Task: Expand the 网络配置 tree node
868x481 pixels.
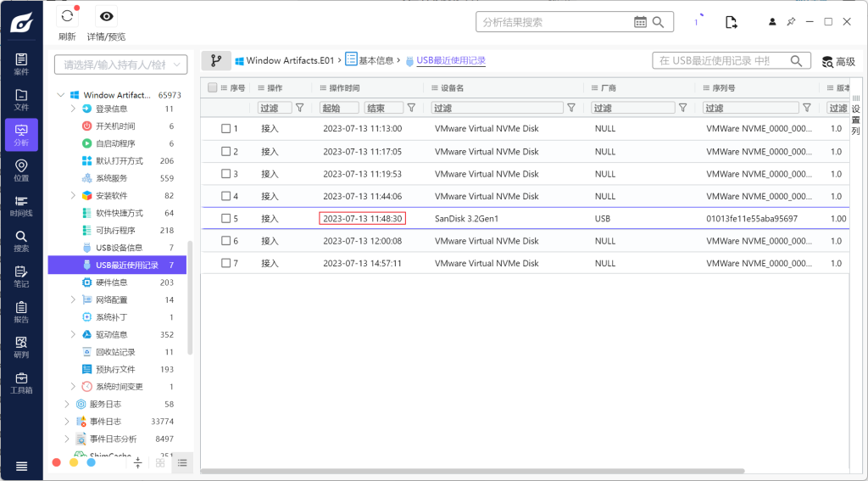Action: click(73, 299)
